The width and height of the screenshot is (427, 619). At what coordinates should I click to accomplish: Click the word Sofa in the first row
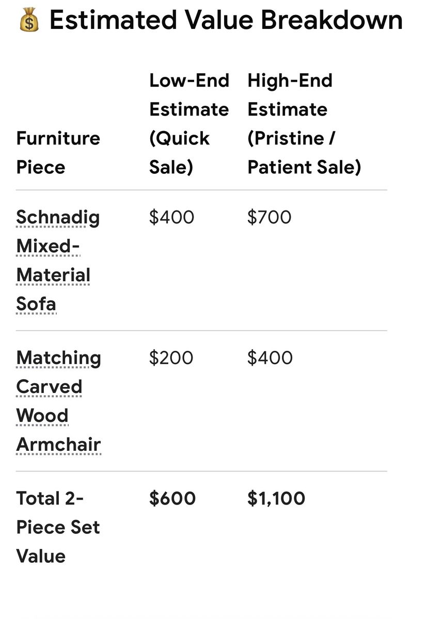coord(36,304)
